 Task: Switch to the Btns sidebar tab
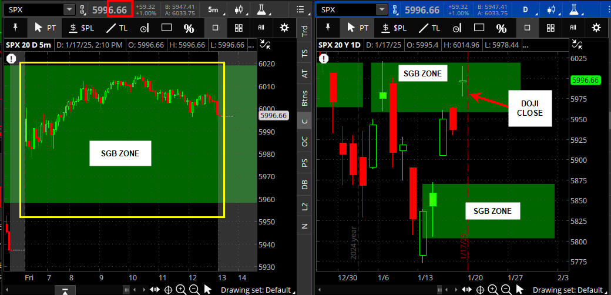304,100
